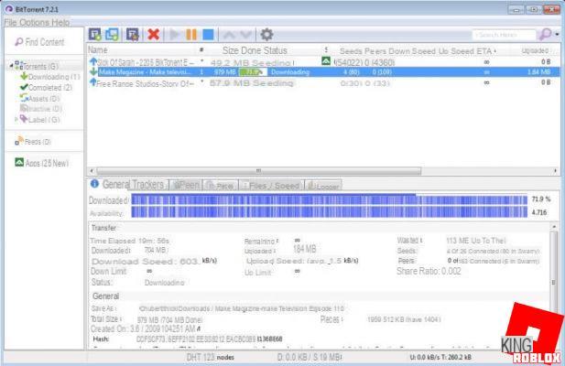Open Feeds in the sidebar
Image resolution: width=565 pixels, height=366 pixels.
(33, 142)
